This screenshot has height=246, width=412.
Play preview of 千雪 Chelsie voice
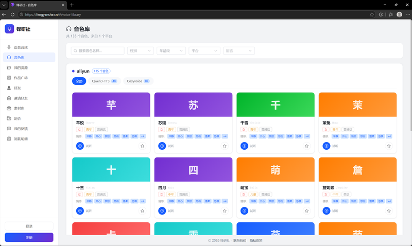pyautogui.click(x=244, y=146)
